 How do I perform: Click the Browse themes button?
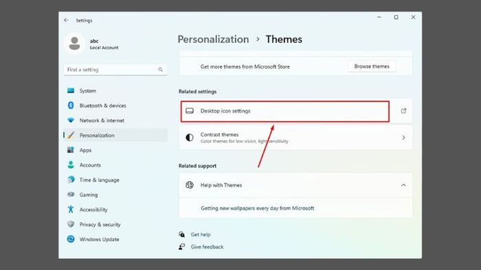click(372, 66)
